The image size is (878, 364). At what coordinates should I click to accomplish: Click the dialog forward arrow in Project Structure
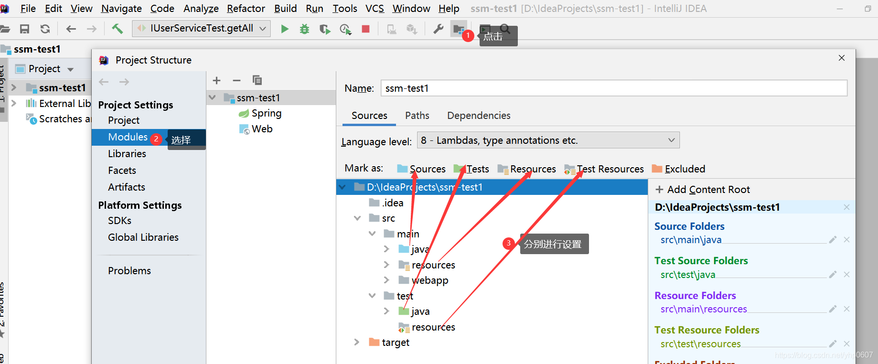(124, 82)
